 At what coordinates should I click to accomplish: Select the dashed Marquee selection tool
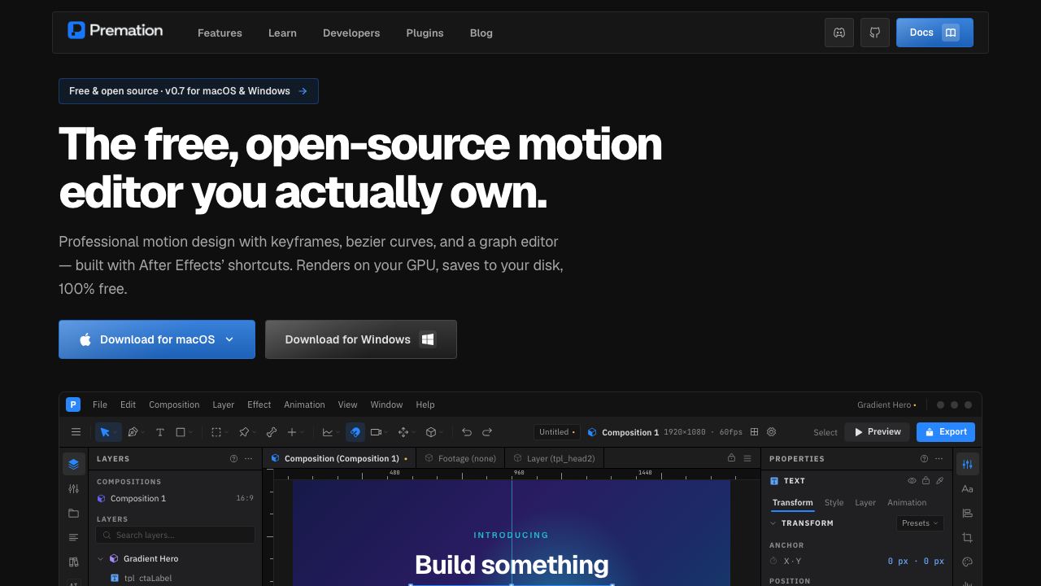coord(216,432)
